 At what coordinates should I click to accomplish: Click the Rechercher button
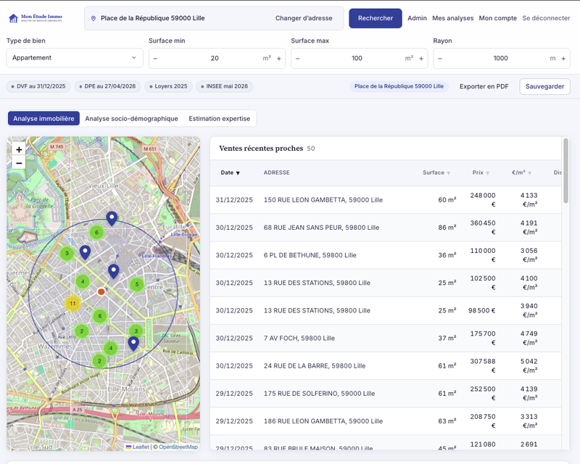tap(376, 18)
